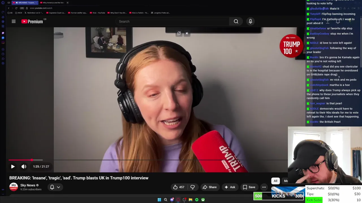Open the Sky News channel avatar
Viewport: 362px width, 203px height.
click(x=14, y=187)
